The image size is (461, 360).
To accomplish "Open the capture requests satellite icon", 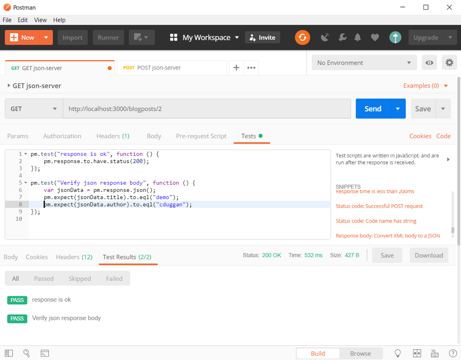I will click(325, 37).
